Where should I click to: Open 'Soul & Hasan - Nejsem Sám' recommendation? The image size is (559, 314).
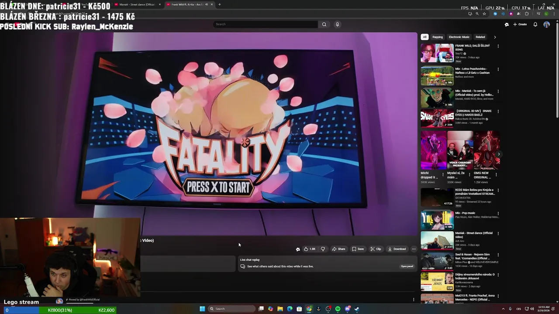pos(437,262)
